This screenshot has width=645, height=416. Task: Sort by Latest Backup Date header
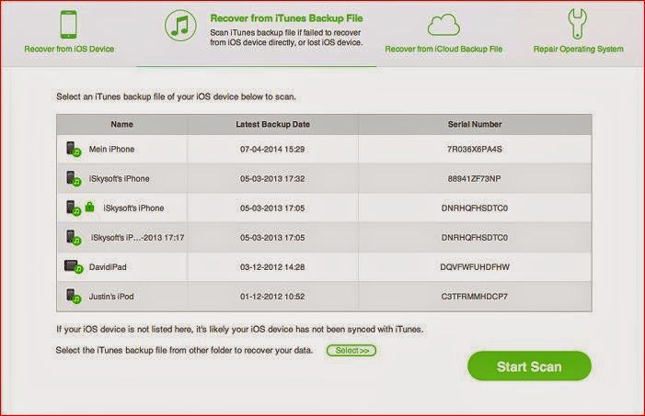pos(272,124)
